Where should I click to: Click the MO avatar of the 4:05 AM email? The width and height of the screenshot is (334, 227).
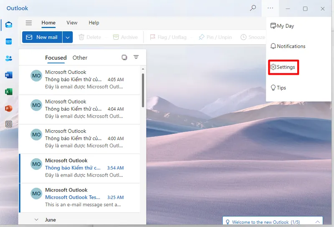coord(36,76)
